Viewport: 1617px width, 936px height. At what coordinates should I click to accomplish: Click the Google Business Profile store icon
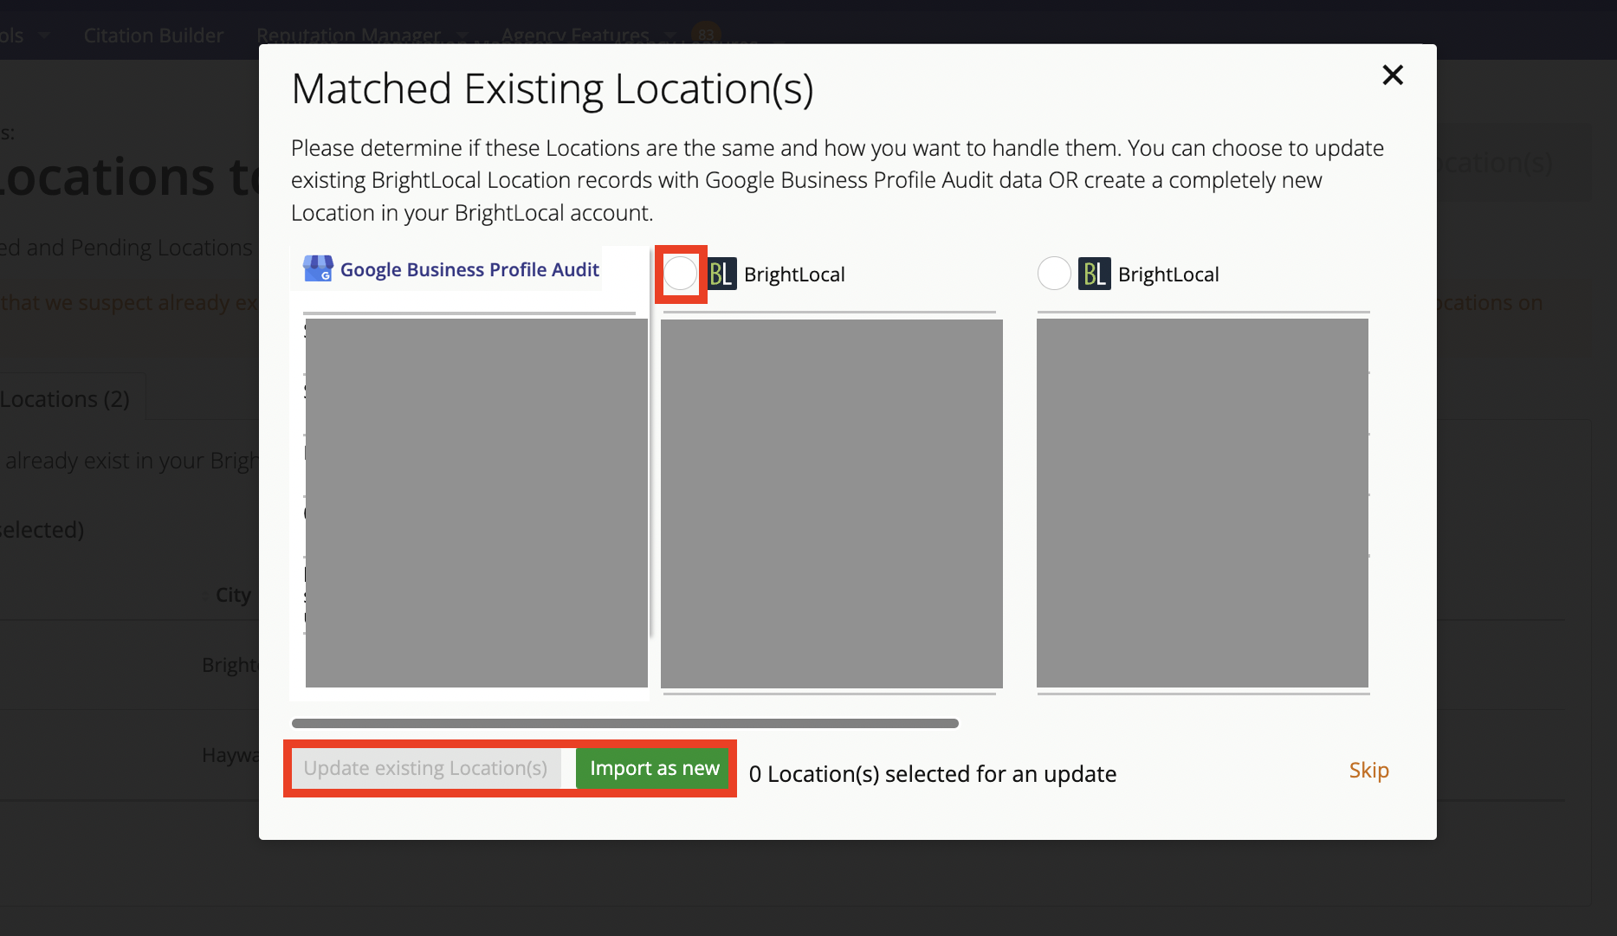(x=318, y=268)
